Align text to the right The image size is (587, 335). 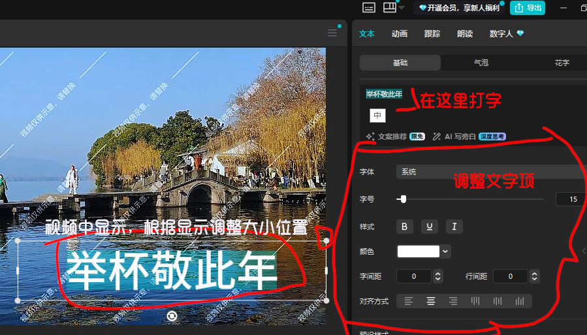click(453, 301)
